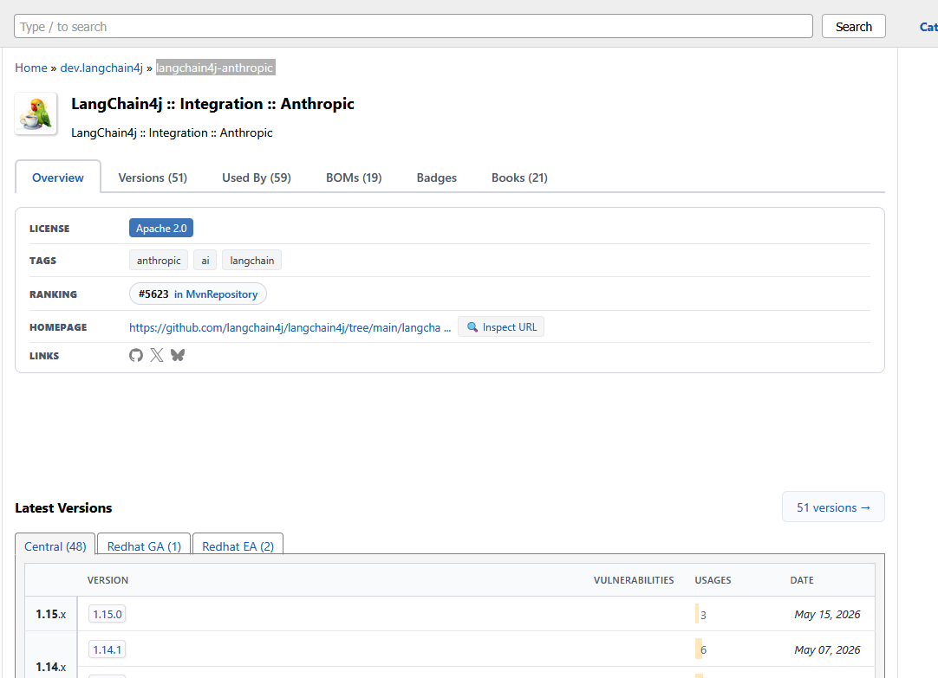
Task: Click the VERSION column header
Action: click(x=107, y=580)
